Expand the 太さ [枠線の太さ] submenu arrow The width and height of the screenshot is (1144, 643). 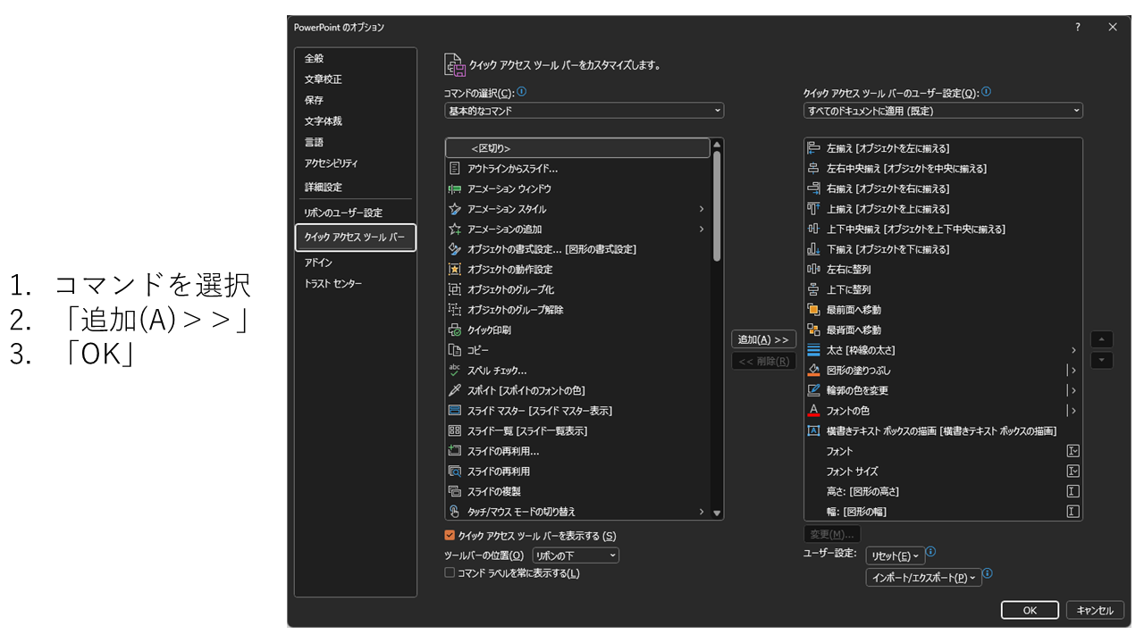pos(1073,350)
